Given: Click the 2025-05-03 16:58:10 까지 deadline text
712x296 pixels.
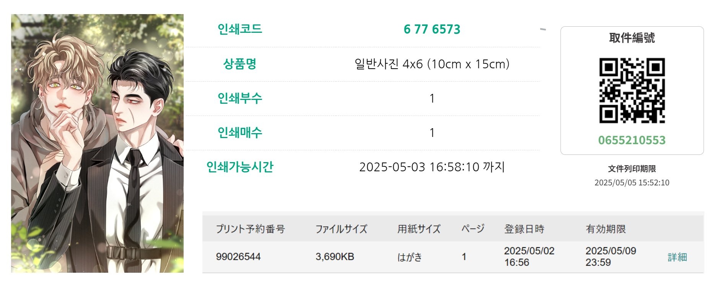Looking at the screenshot, I should (432, 167).
